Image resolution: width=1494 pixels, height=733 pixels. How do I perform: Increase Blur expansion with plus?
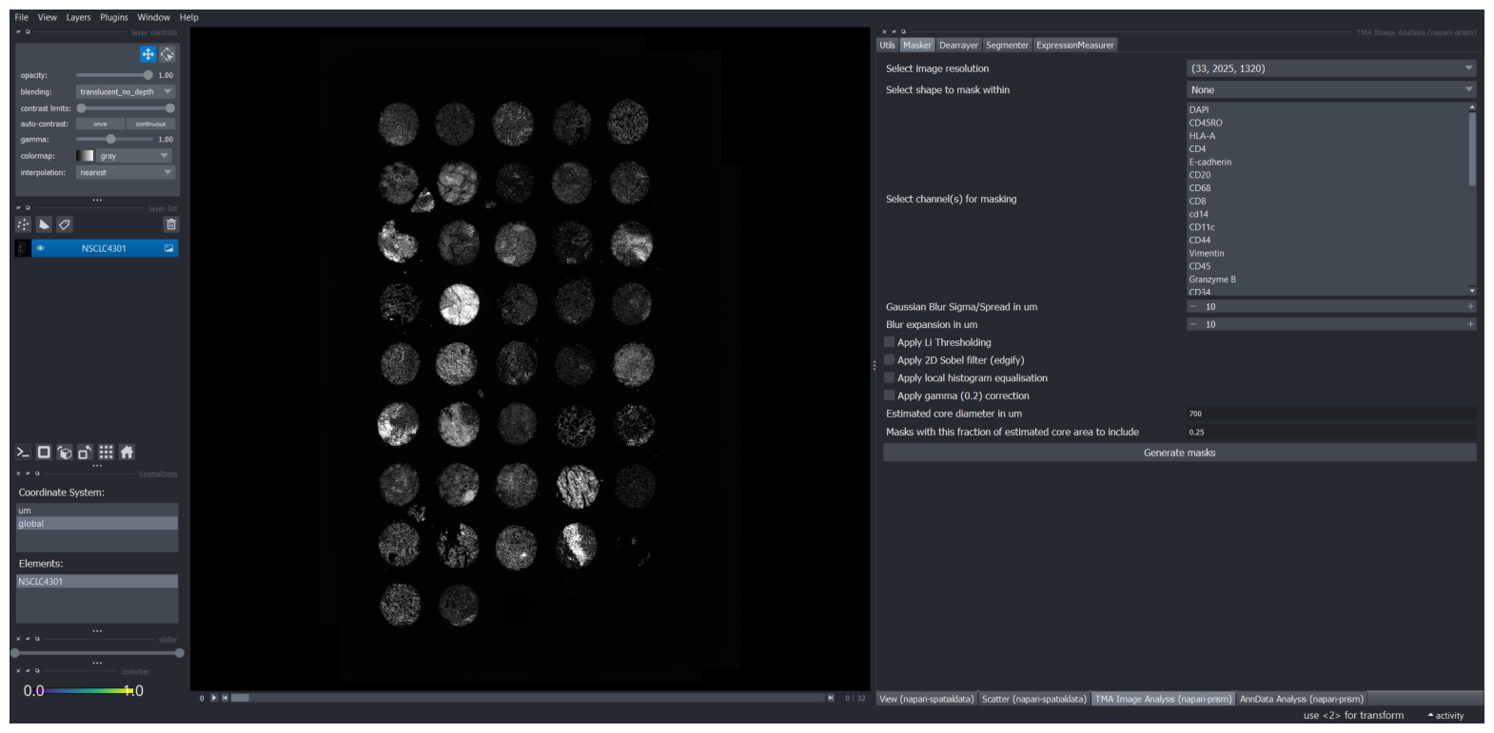click(1470, 324)
